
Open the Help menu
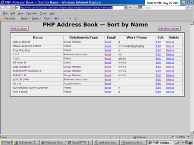52,13
